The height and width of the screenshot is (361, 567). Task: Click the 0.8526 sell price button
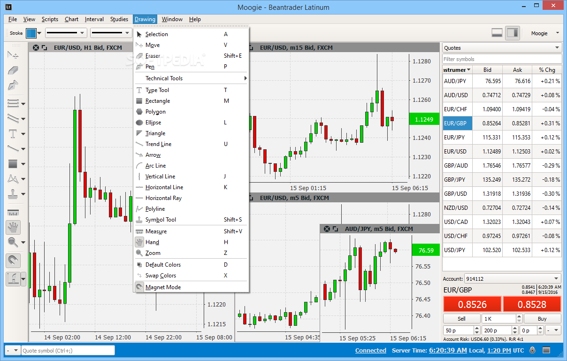[472, 304]
